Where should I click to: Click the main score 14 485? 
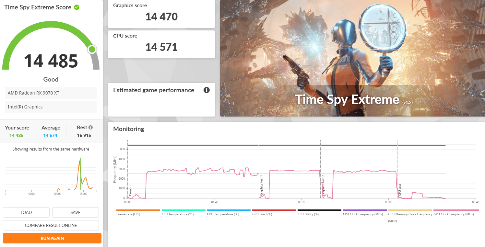click(x=51, y=61)
